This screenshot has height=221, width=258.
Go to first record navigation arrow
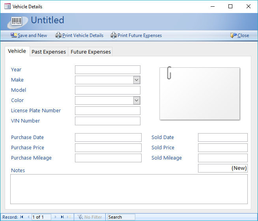coord(22,217)
